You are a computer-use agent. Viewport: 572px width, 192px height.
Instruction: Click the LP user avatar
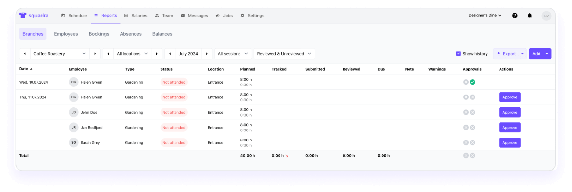coord(546,16)
